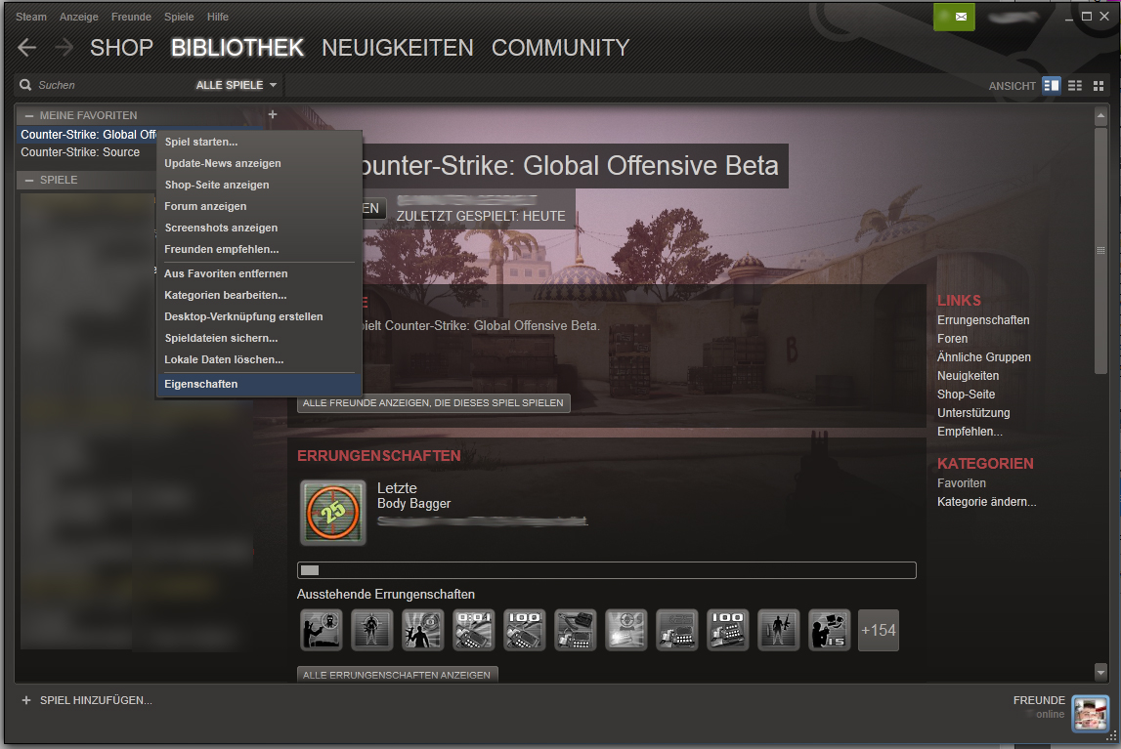Collapse the Meine Favoriten category
The height and width of the screenshot is (749, 1121).
tap(29, 115)
